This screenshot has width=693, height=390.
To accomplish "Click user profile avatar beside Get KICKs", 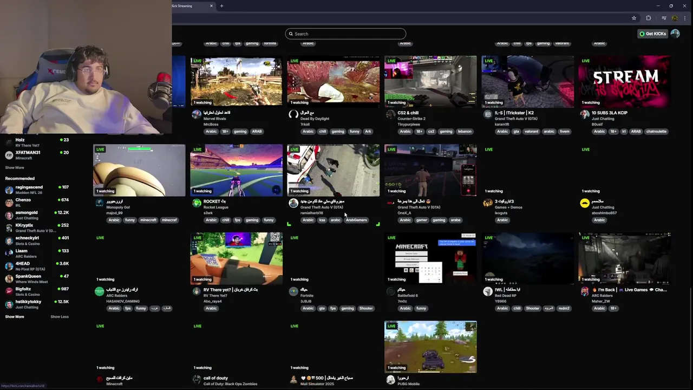I will [675, 34].
